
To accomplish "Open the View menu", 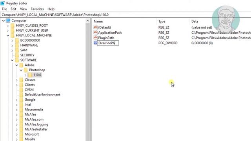I will tap(24, 9).
